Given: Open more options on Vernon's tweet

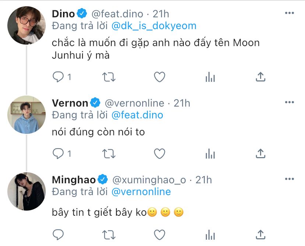Looking at the screenshot, I should pyautogui.click(x=290, y=102).
